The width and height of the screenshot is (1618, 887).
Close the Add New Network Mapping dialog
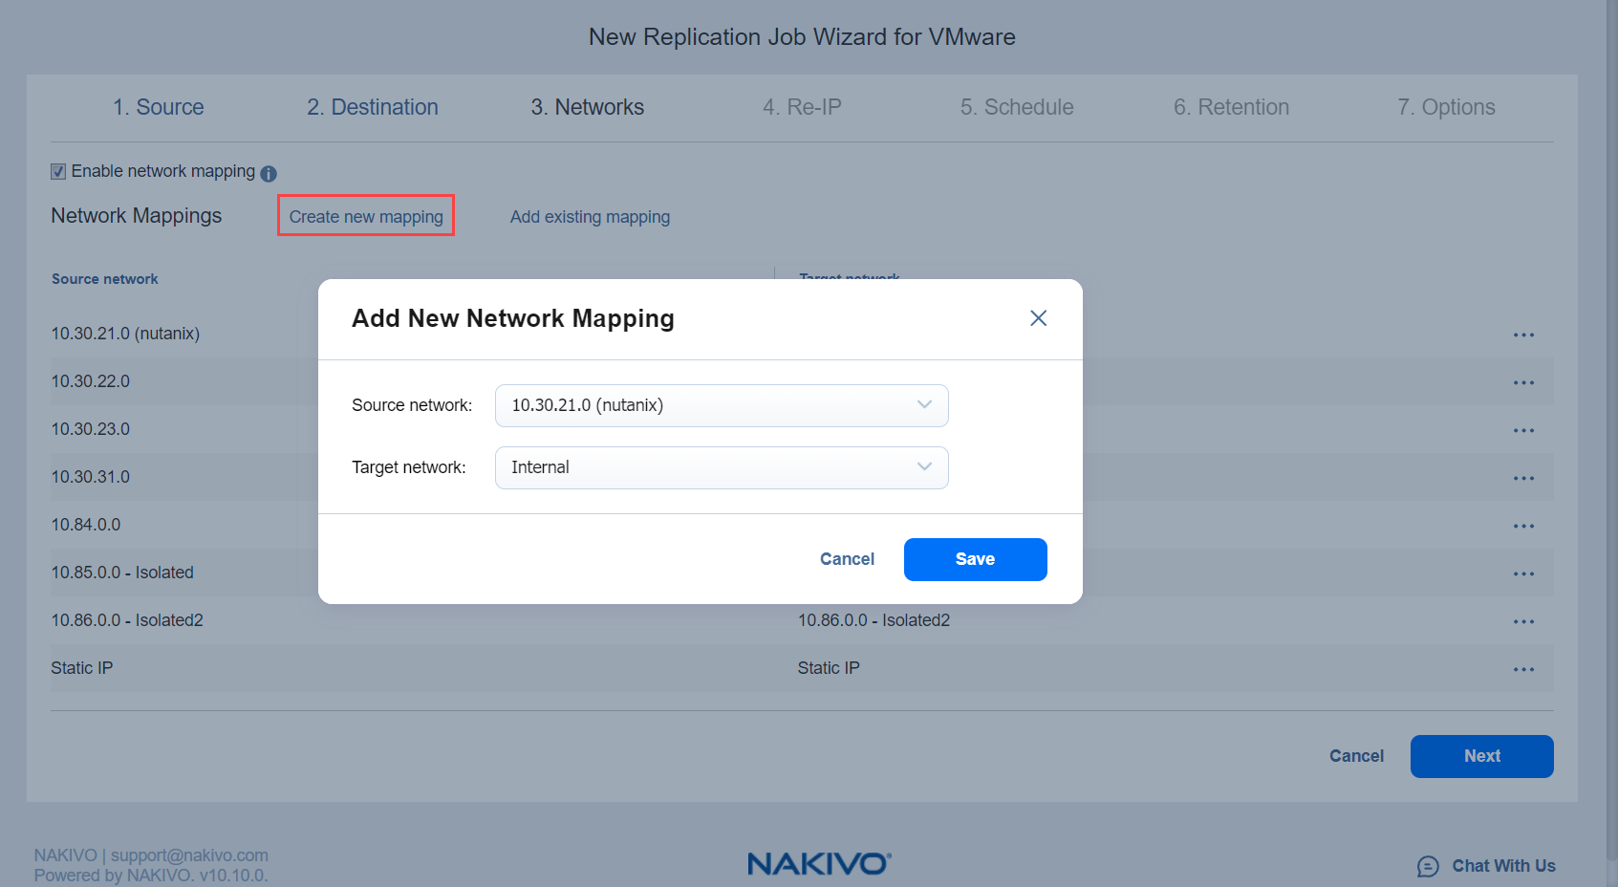click(1038, 318)
